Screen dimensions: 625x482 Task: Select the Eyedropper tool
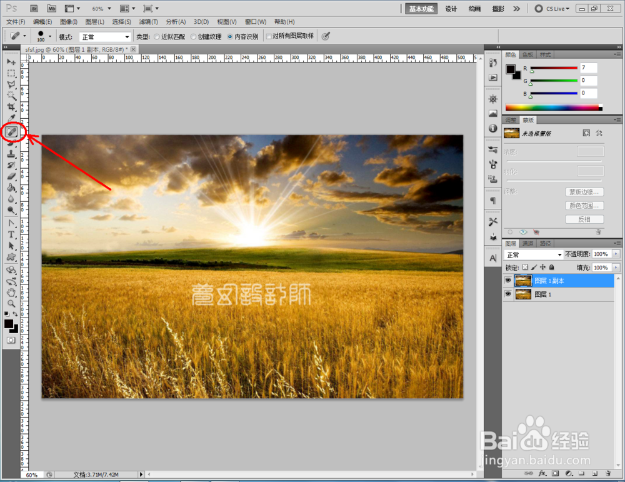[11, 118]
